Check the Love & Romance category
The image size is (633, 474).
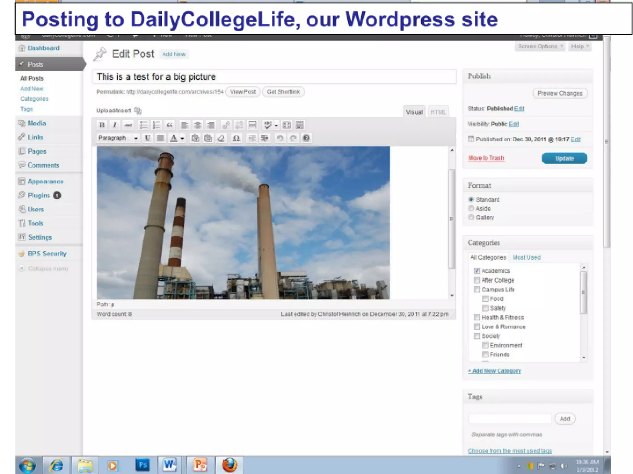477,326
